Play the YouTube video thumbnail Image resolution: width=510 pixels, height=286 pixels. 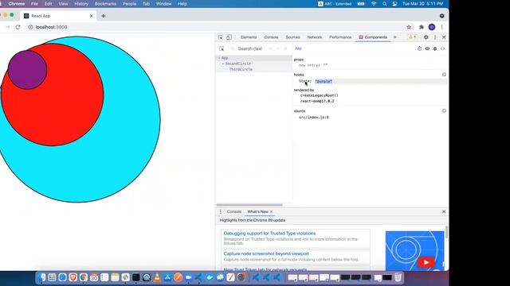[426, 263]
